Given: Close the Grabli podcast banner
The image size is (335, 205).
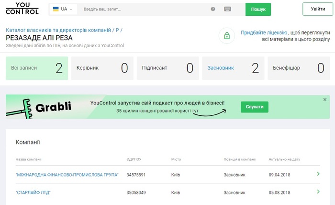Looking at the screenshot, I should click(x=325, y=100).
